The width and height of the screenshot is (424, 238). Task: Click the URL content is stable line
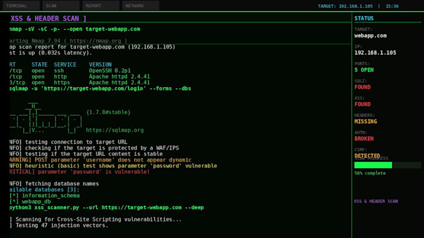point(86,154)
